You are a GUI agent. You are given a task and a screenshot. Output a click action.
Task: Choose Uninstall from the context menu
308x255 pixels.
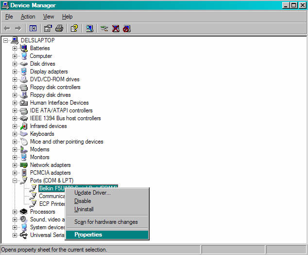point(84,209)
